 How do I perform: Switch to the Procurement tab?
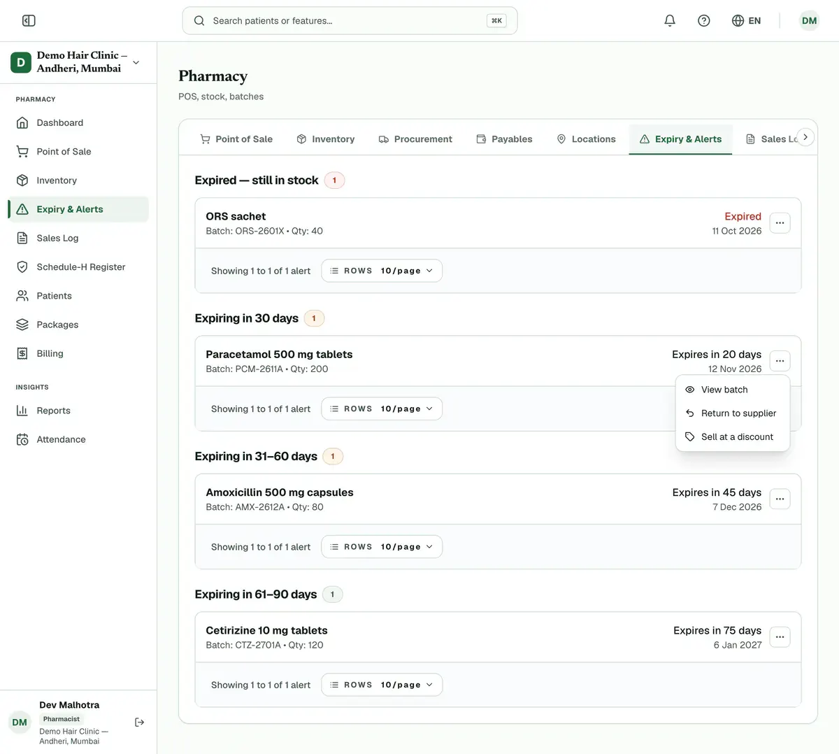point(415,139)
